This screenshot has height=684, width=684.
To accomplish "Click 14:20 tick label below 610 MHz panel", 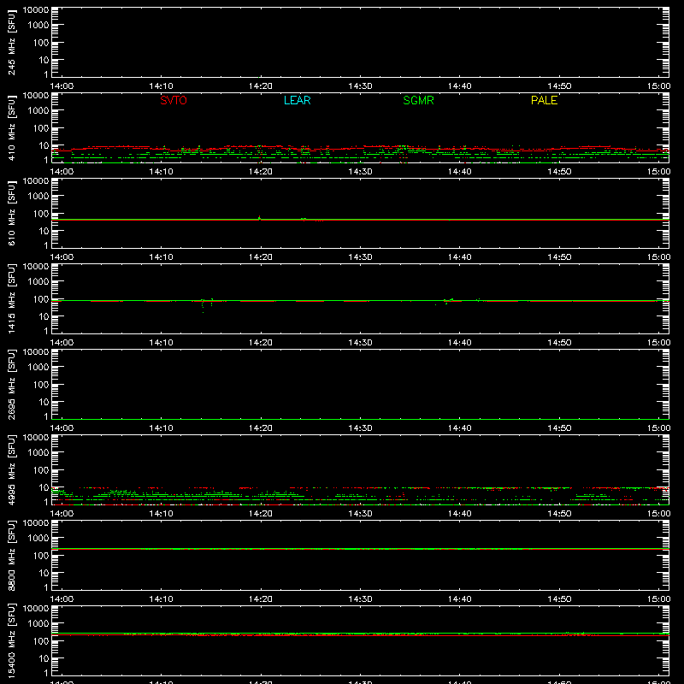I will point(261,257).
